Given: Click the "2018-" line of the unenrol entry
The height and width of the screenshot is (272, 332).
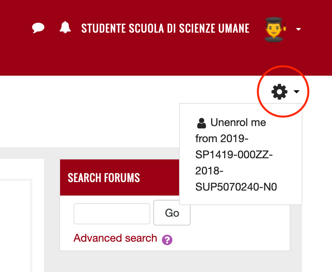Looking at the screenshot, I should 209,171.
